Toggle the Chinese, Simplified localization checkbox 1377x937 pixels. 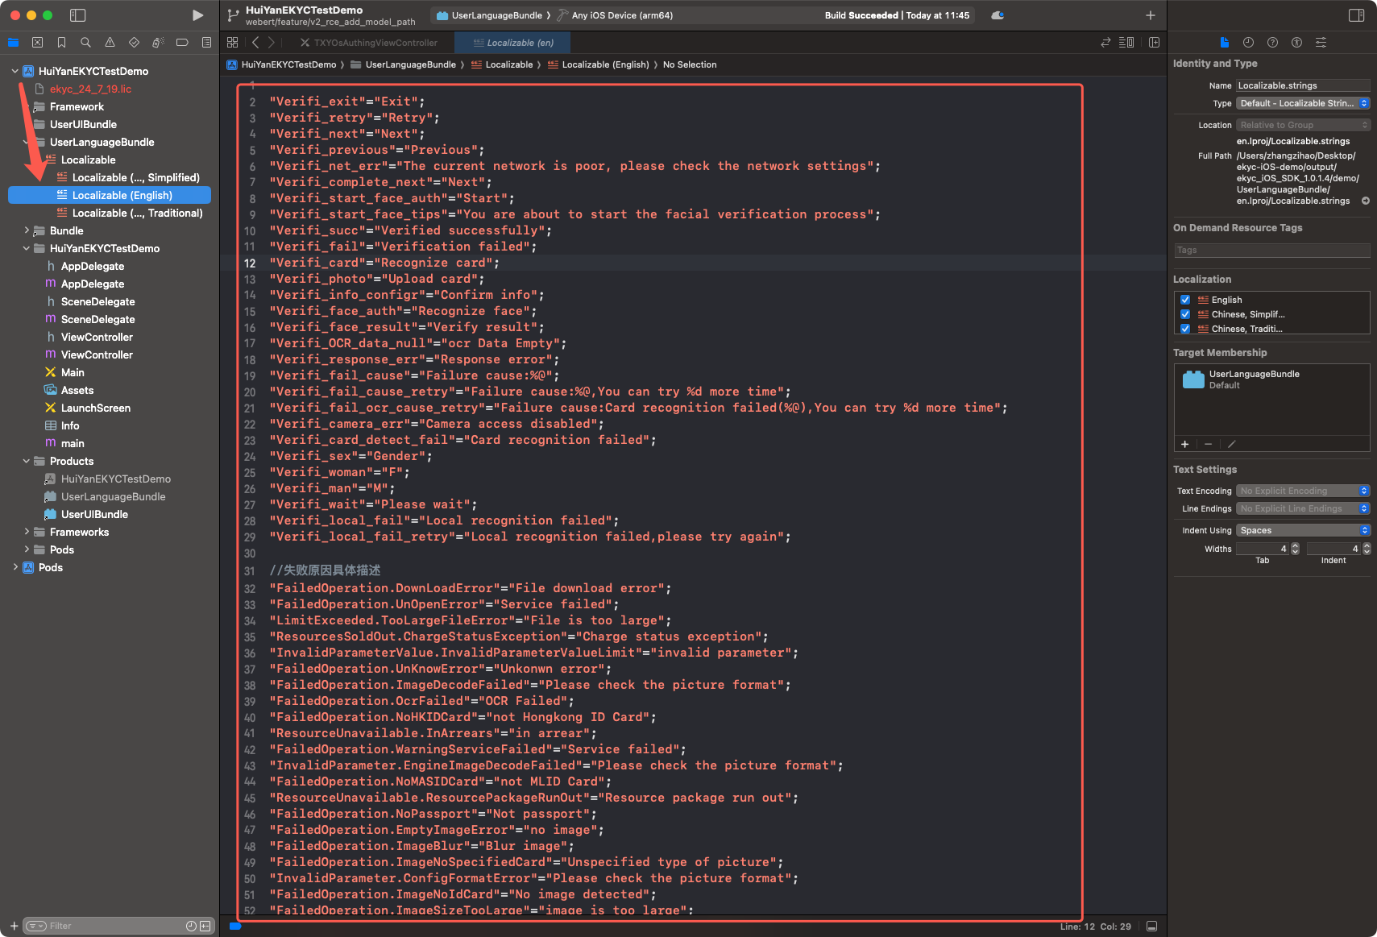click(x=1185, y=314)
